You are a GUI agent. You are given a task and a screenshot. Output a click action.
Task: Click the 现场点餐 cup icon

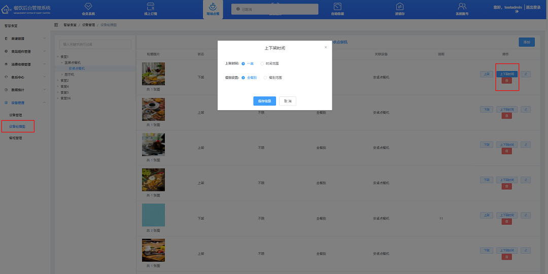click(x=213, y=7)
